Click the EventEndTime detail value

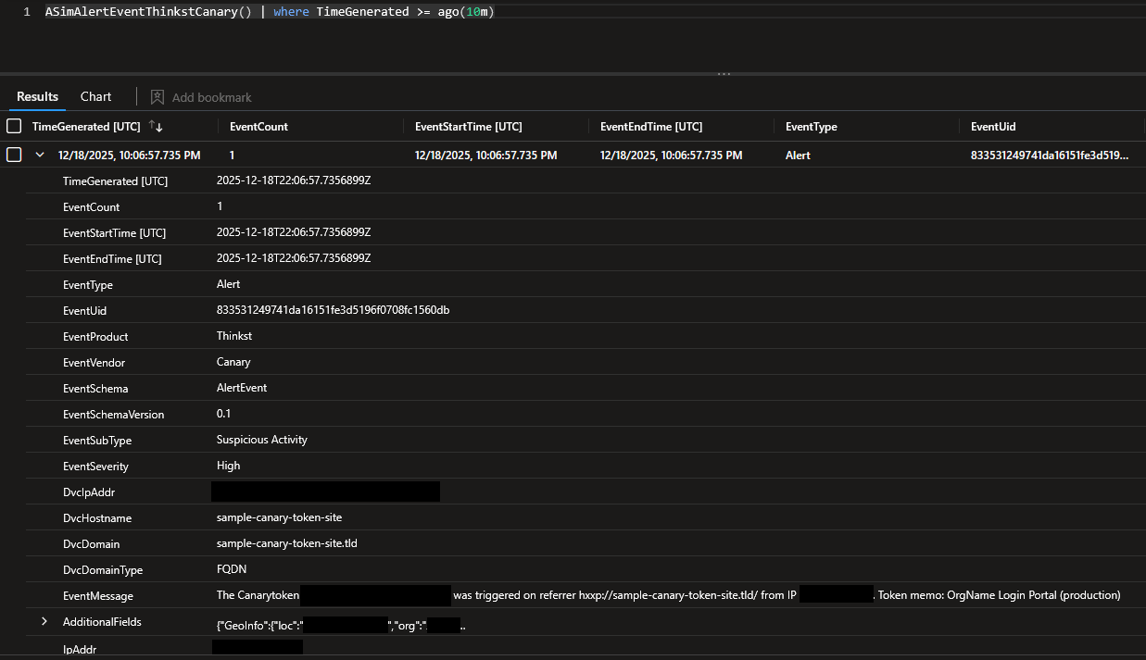pyautogui.click(x=294, y=258)
